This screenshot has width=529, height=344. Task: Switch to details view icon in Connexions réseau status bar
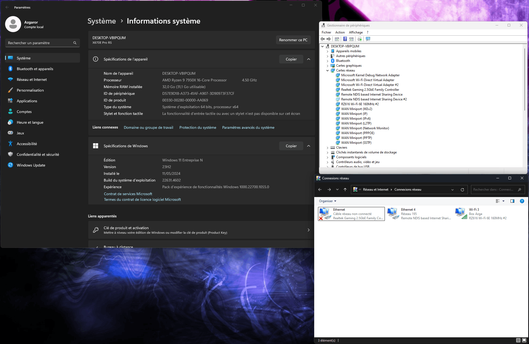click(x=518, y=340)
